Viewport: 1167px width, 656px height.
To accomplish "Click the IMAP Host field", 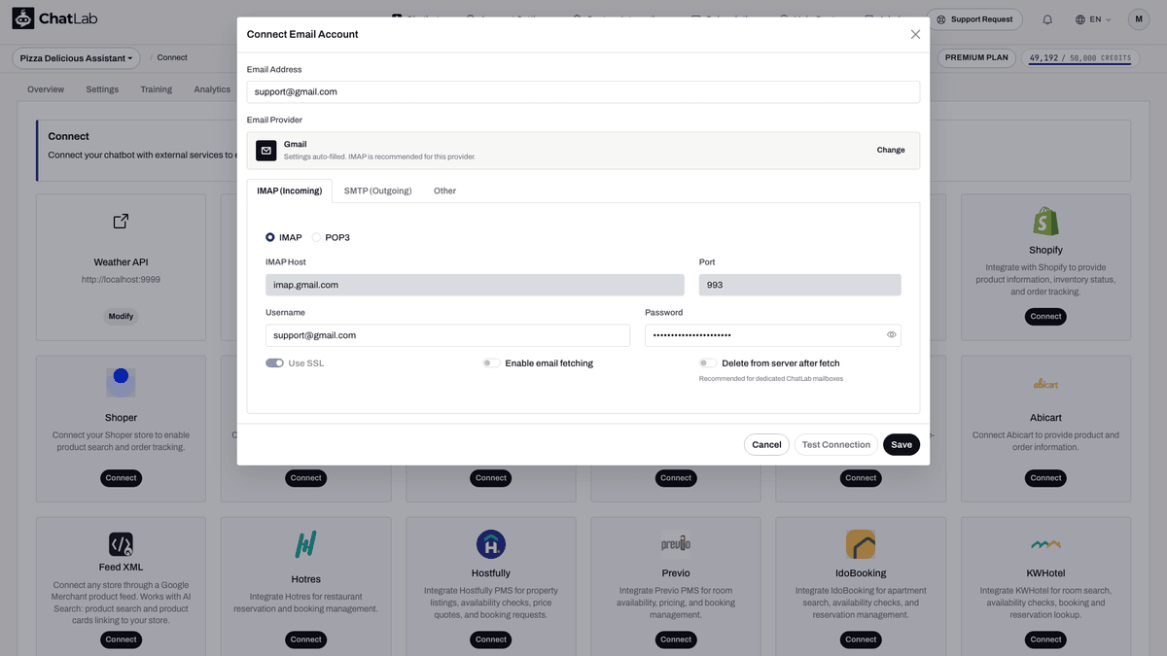I will (x=475, y=285).
